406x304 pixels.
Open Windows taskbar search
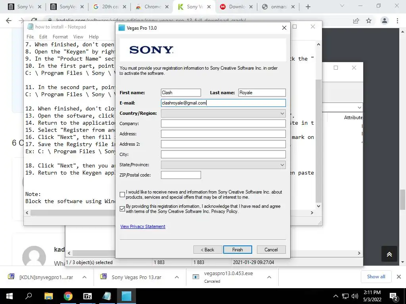coord(29,296)
